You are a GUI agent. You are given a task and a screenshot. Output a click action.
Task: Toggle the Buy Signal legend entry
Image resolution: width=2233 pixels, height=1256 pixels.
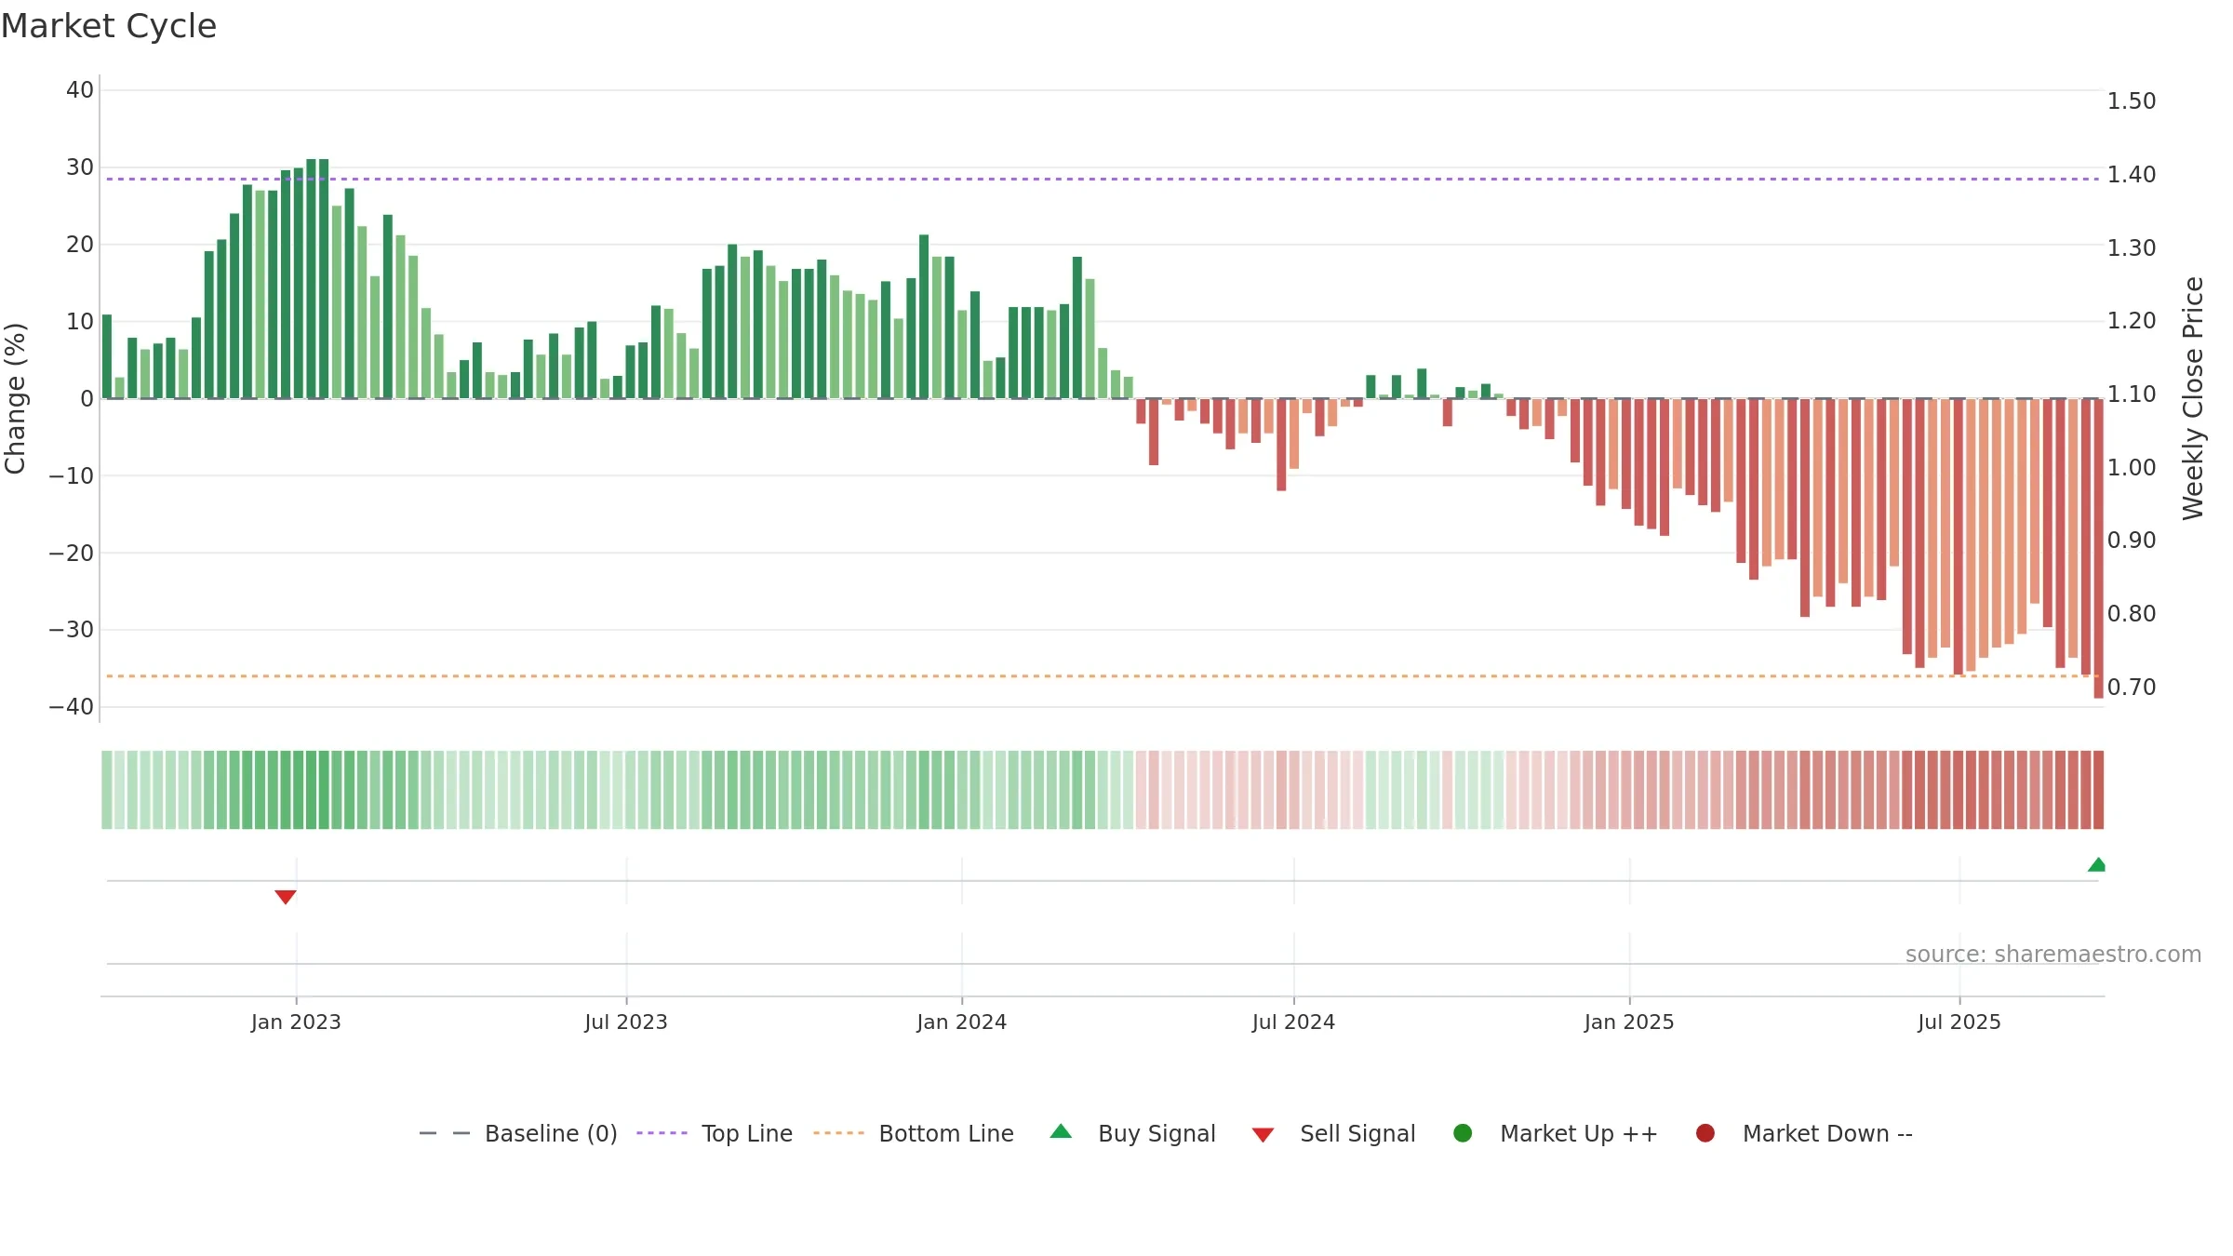pyautogui.click(x=1132, y=1133)
